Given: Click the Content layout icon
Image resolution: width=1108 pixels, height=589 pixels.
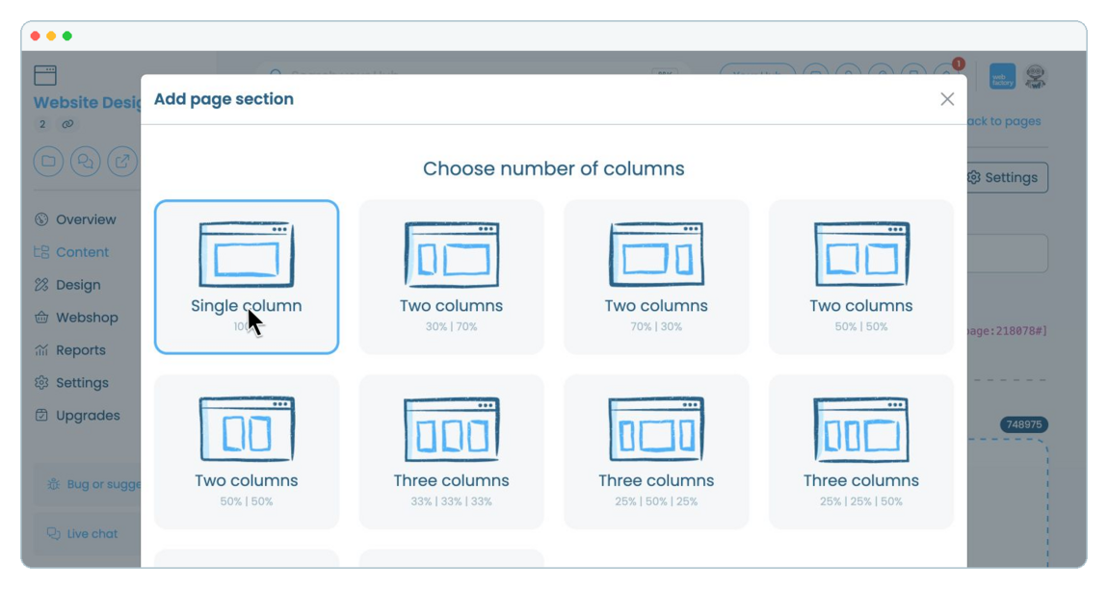Looking at the screenshot, I should click(x=41, y=252).
